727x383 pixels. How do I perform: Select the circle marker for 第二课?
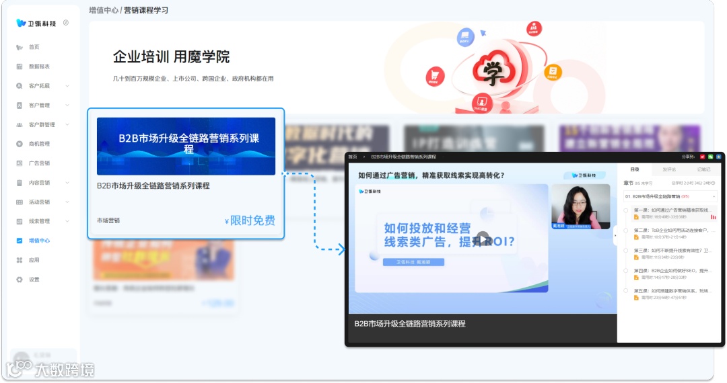click(626, 230)
